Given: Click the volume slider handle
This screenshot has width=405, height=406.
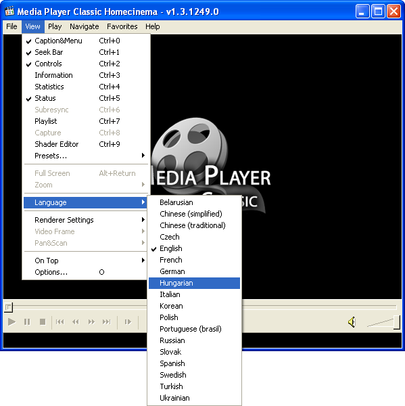Looking at the screenshot, I should (397, 322).
